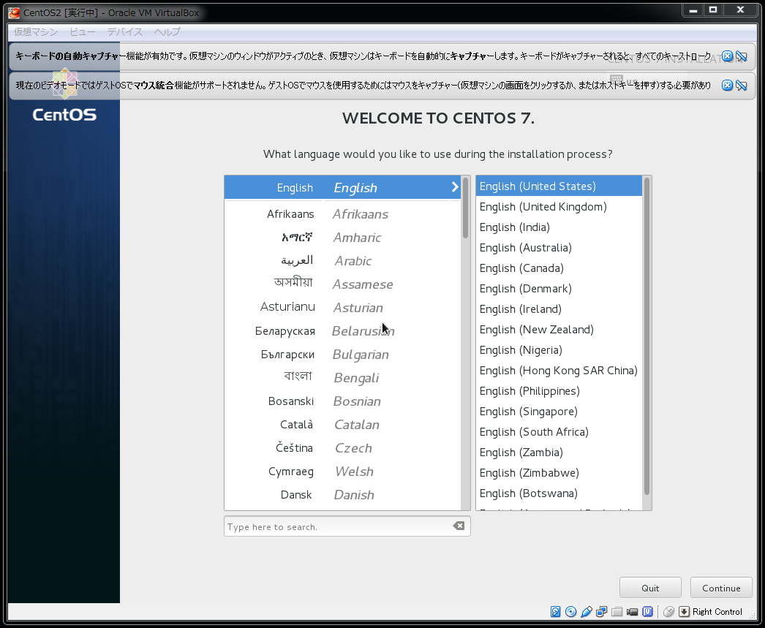765x628 pixels.
Task: Click the hard disk activity icon in status bar
Action: (555, 611)
